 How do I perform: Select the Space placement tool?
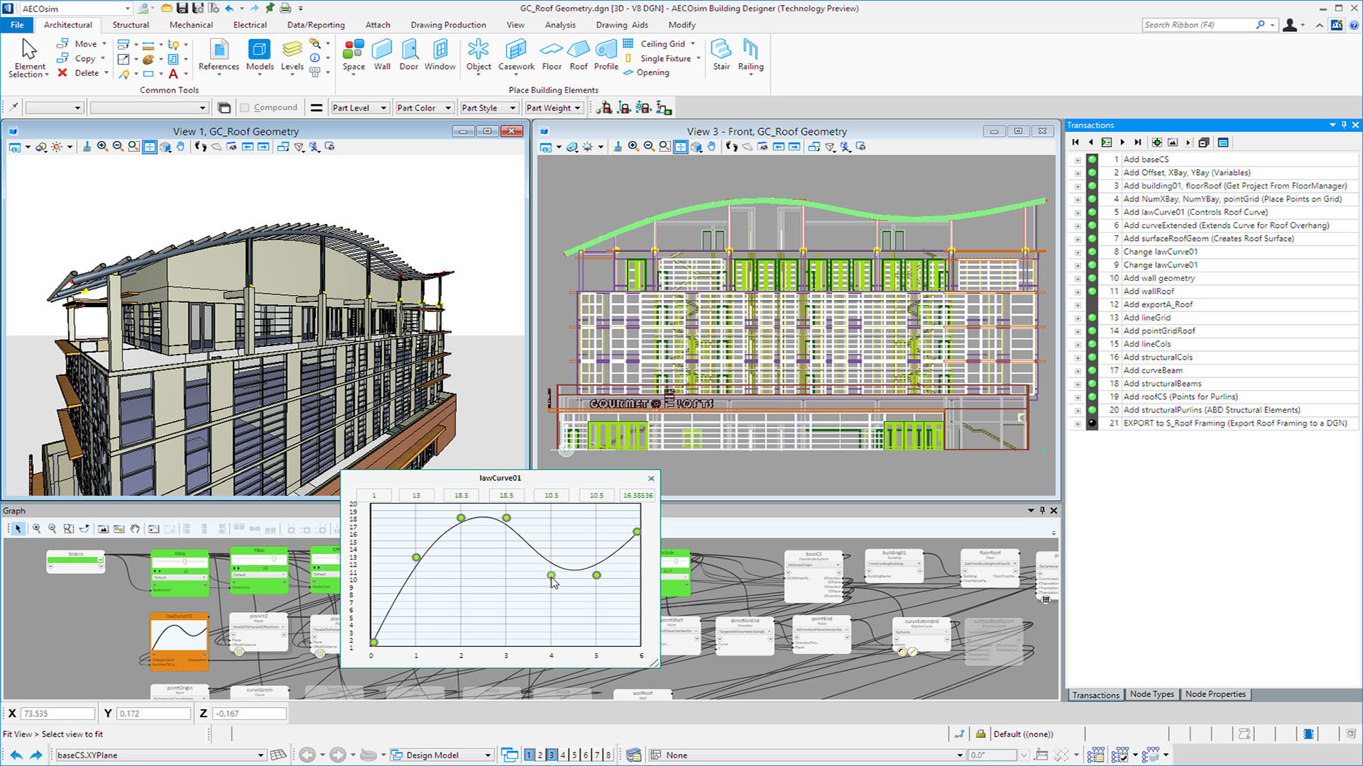click(x=353, y=57)
